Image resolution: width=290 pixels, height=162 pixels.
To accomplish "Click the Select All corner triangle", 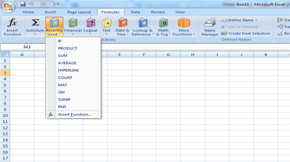I will [x=5, y=54].
